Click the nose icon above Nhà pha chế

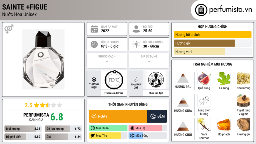point(136,79)
